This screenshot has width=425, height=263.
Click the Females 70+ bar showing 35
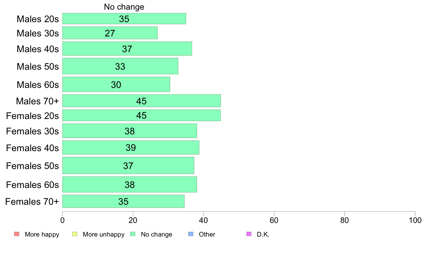[123, 201]
